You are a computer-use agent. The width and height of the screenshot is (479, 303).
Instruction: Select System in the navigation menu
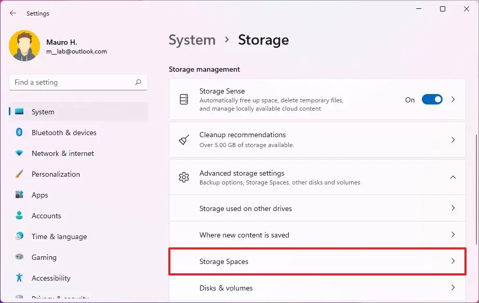[x=43, y=112]
